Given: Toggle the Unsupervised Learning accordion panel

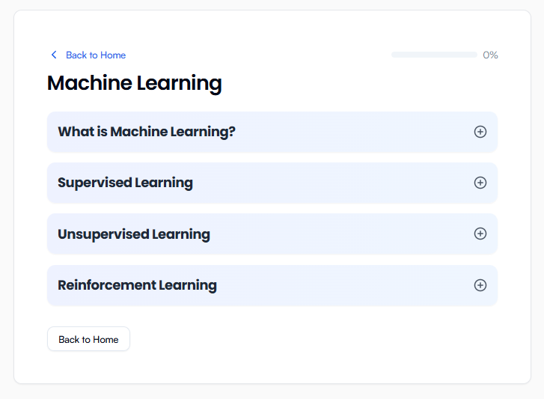Looking at the screenshot, I should tap(337, 234).
